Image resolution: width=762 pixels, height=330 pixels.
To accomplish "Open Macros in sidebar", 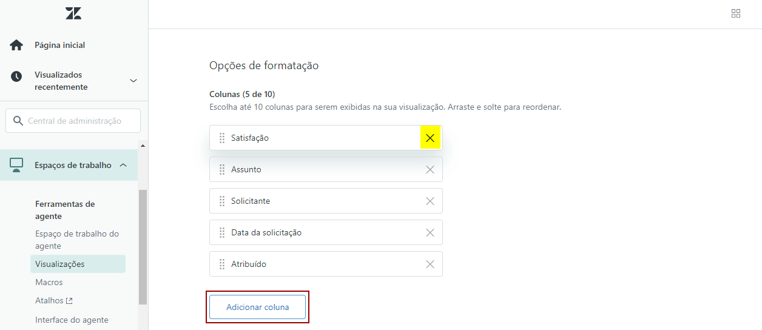I will 49,282.
